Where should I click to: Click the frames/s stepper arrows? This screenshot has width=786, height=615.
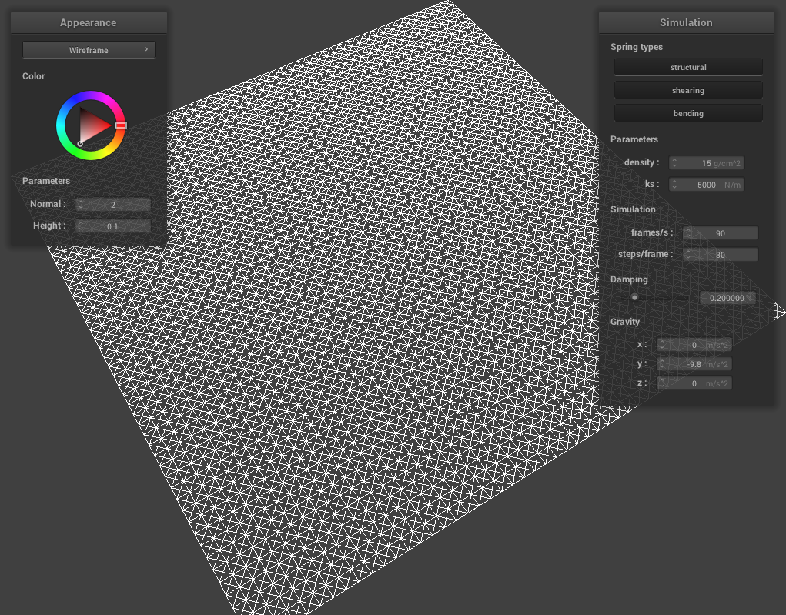(688, 233)
